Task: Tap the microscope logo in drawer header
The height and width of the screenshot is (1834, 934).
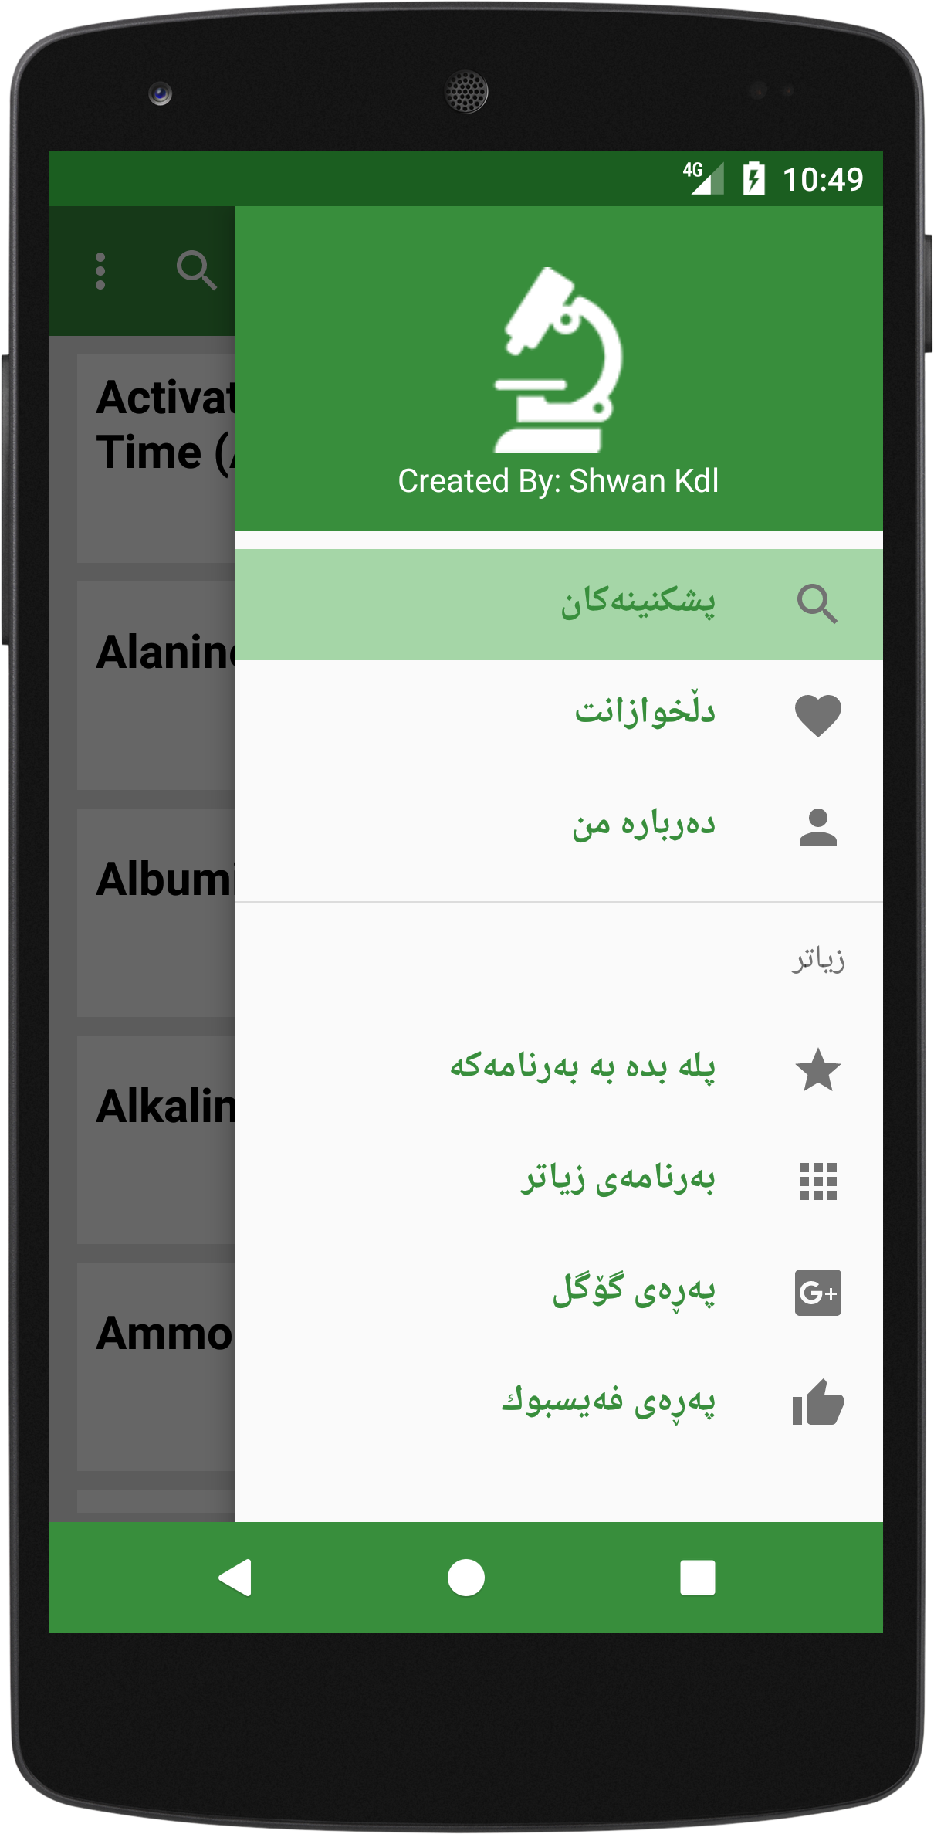Action: pyautogui.click(x=558, y=360)
